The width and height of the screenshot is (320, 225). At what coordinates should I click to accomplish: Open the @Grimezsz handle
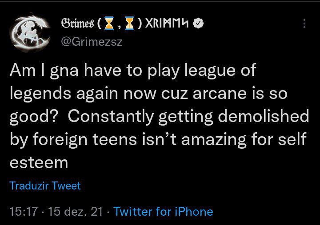pyautogui.click(x=92, y=42)
